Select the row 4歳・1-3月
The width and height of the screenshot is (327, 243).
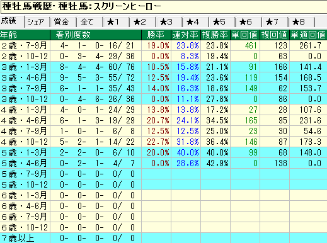(x=163, y=110)
